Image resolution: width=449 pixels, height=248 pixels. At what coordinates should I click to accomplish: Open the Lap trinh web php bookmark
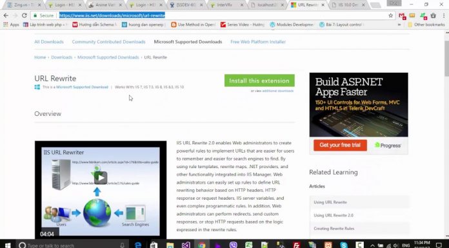(45, 24)
